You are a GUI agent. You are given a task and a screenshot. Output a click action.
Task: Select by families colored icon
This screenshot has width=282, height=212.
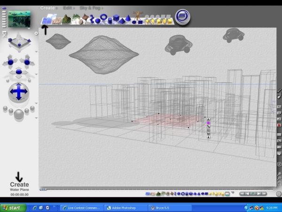pyautogui.click(x=227, y=194)
